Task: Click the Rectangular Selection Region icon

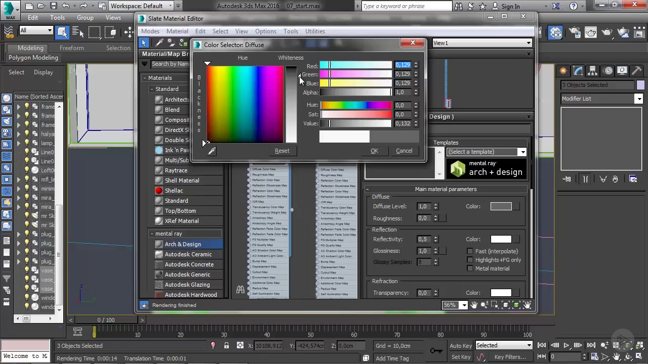Action: pos(94,32)
